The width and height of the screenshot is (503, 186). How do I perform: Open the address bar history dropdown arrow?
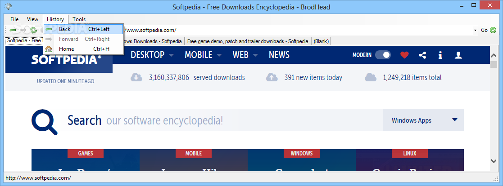[x=475, y=31]
